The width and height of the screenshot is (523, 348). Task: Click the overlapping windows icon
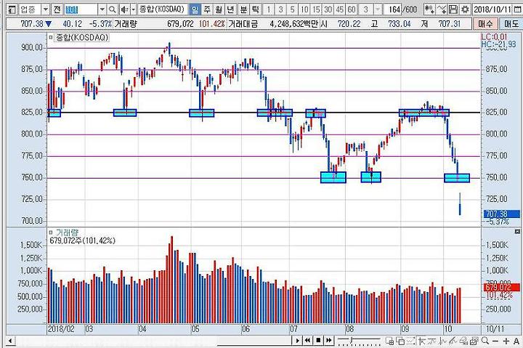click(x=400, y=341)
